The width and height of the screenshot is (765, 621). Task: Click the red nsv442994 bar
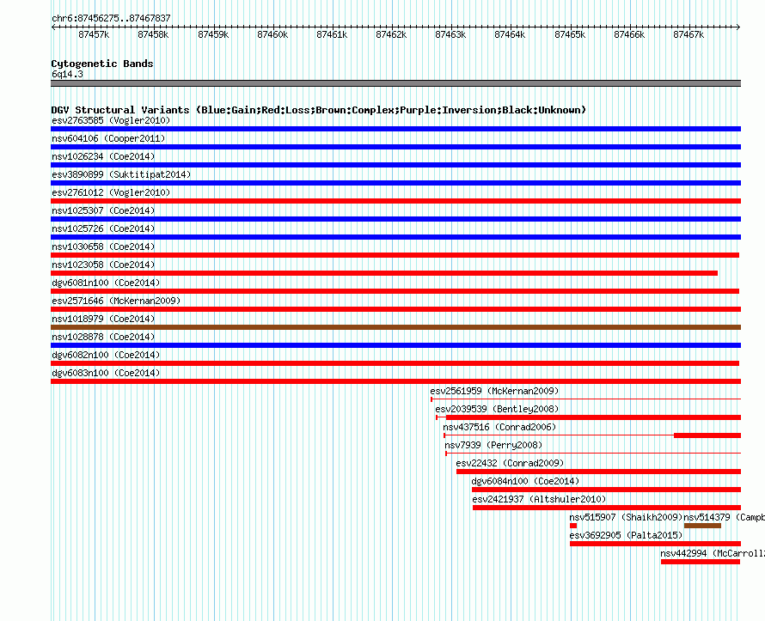701,562
